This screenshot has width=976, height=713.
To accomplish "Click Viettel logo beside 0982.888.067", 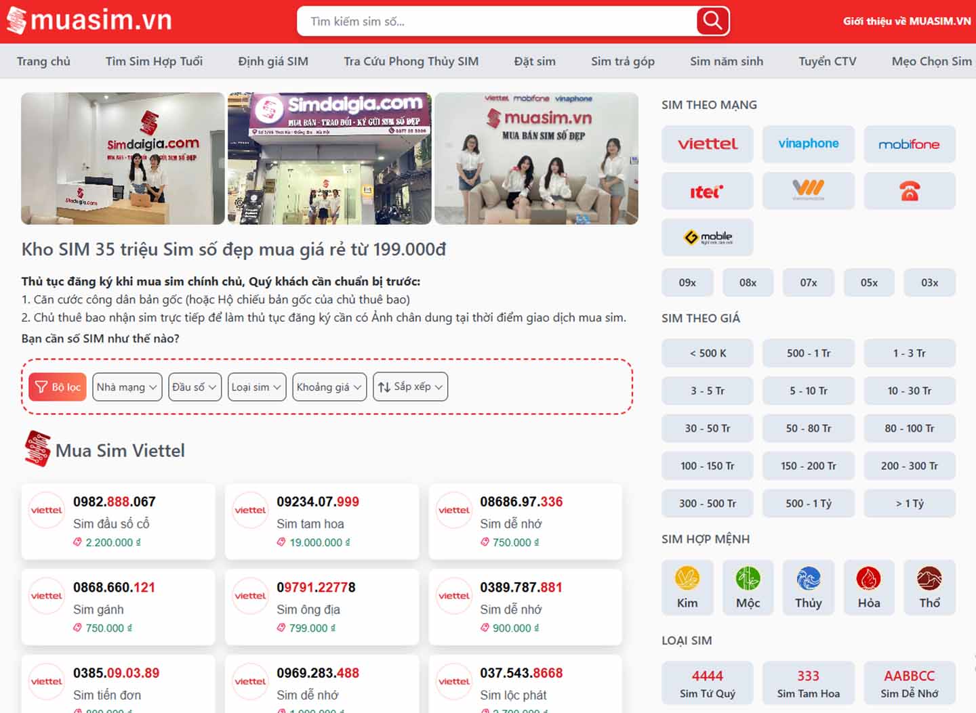I will [47, 510].
